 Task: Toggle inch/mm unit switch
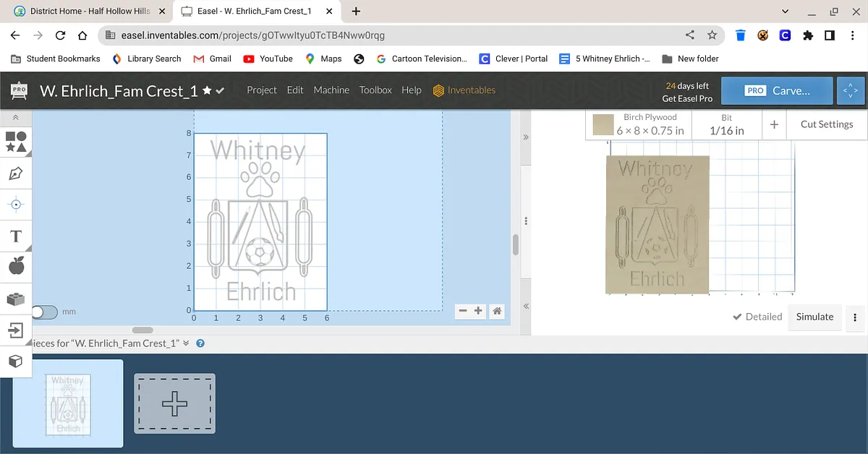pyautogui.click(x=43, y=312)
